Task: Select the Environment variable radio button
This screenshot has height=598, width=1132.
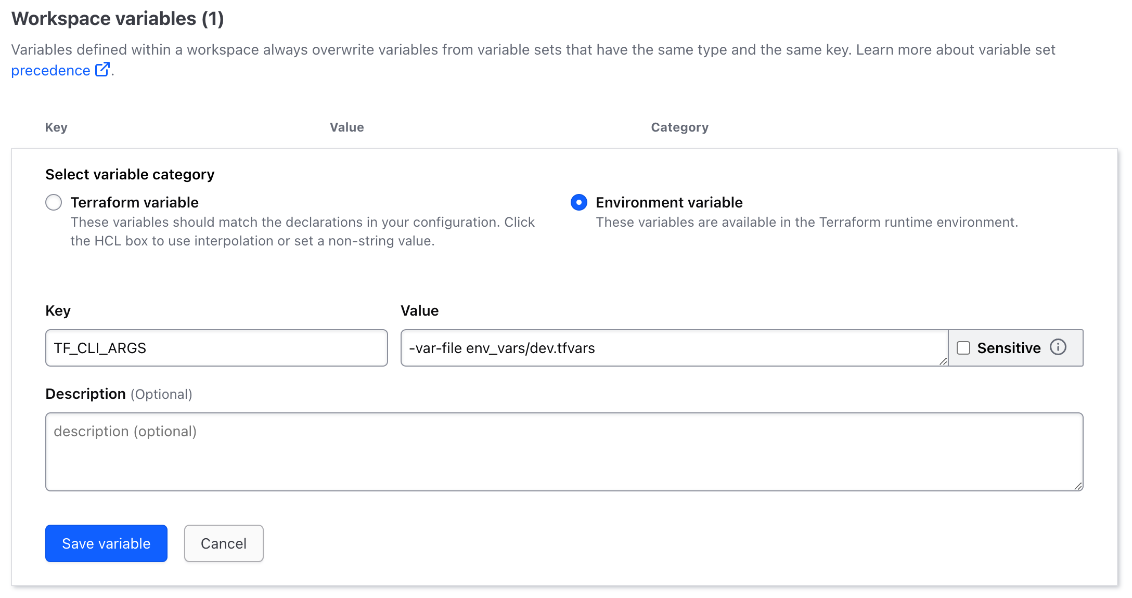Action: tap(579, 202)
